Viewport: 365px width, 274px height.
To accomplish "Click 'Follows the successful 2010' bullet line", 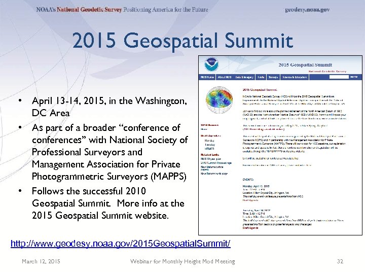I will [x=89, y=191].
